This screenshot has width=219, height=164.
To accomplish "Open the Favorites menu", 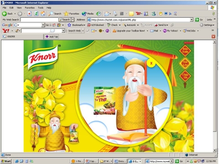I will pyautogui.click(x=30, y=8).
